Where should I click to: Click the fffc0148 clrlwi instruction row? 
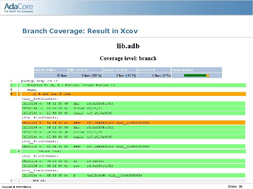(x=134, y=132)
